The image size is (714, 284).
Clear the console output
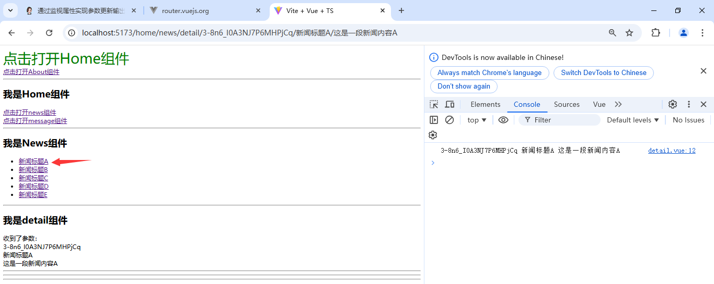point(450,120)
